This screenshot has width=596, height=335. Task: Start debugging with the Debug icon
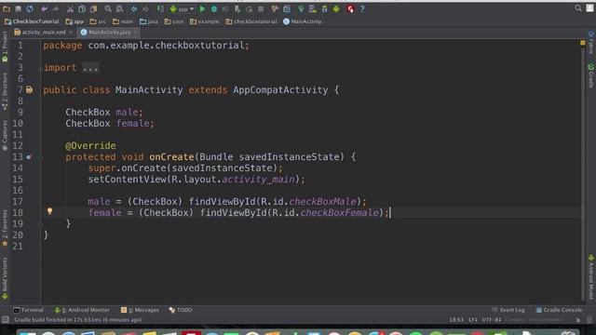tap(214, 8)
